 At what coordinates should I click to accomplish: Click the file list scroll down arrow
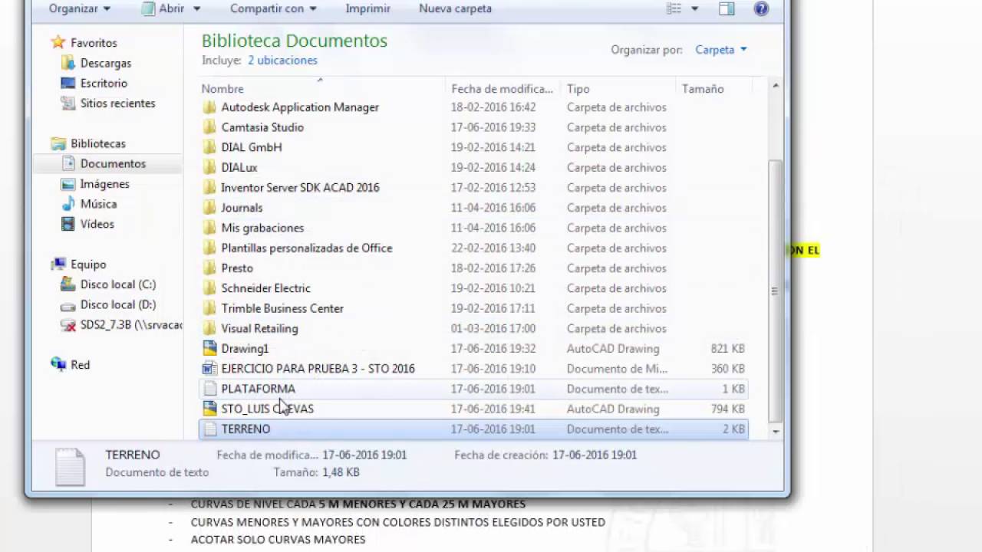point(776,432)
